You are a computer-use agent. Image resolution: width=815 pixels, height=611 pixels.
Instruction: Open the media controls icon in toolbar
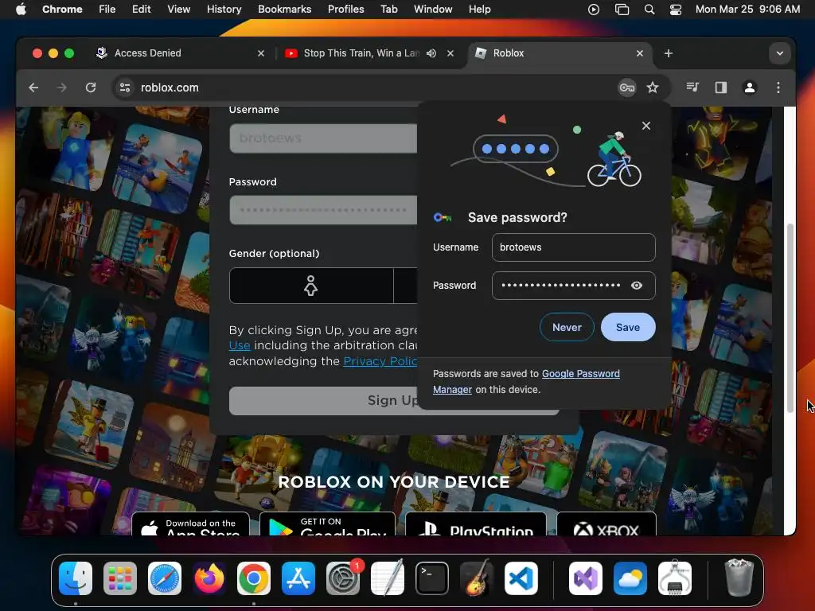pos(692,88)
